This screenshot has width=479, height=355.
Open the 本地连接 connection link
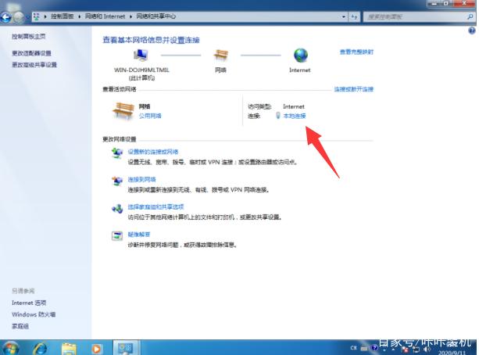pyautogui.click(x=295, y=116)
